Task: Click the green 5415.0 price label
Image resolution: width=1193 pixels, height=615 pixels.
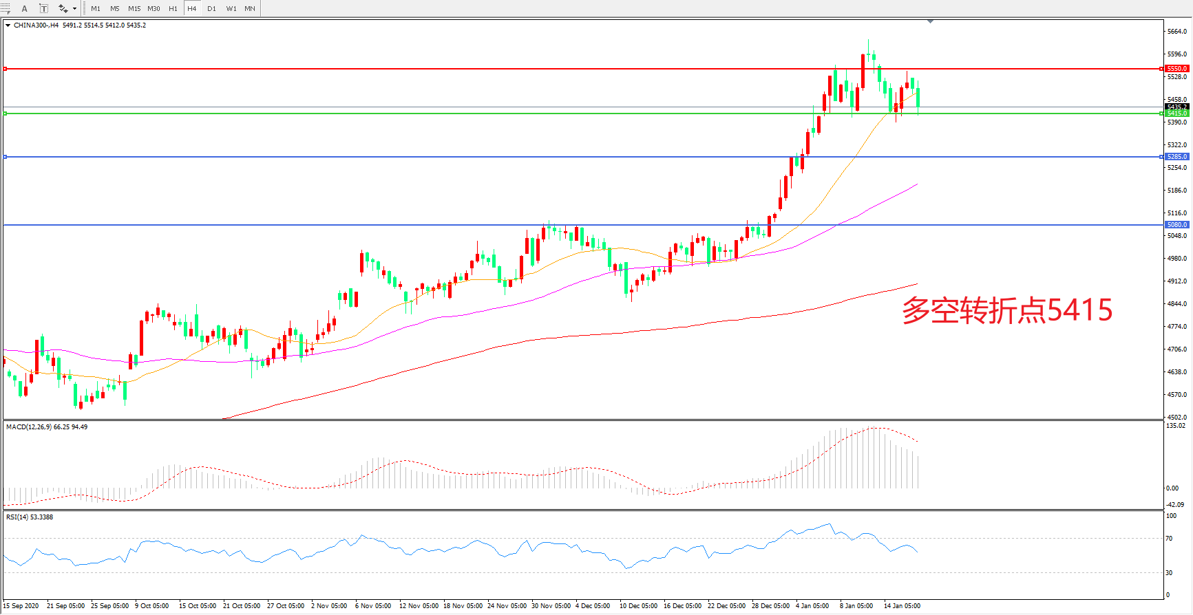Action: [1176, 114]
